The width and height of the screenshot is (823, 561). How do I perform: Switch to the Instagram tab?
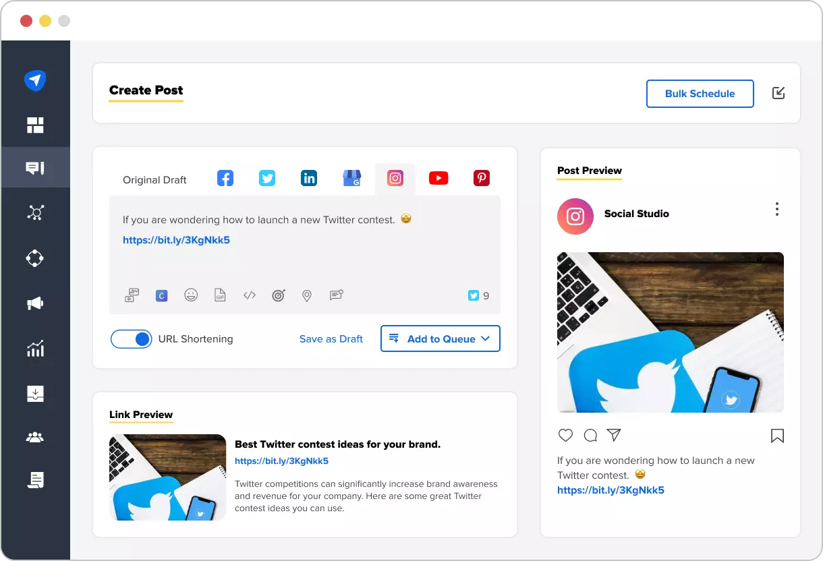click(x=395, y=178)
